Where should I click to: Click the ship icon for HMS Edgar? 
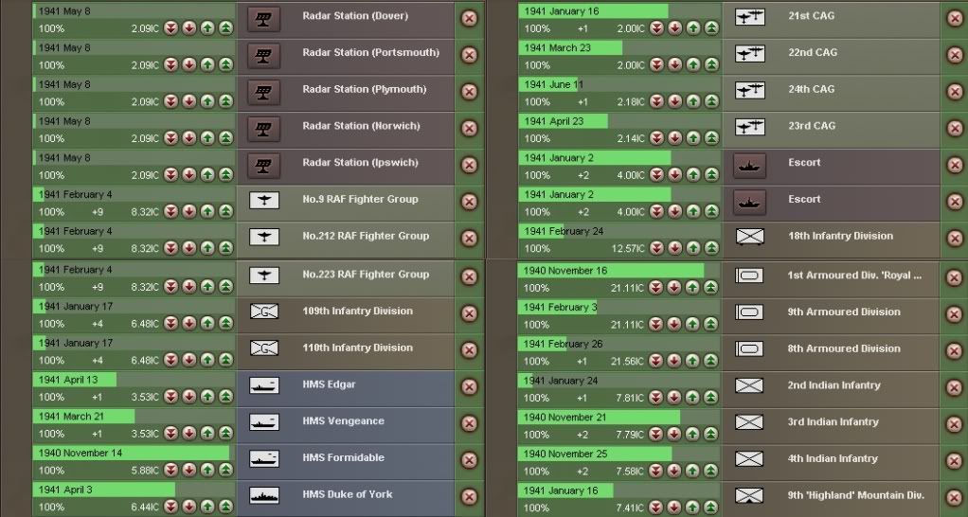coord(263,385)
